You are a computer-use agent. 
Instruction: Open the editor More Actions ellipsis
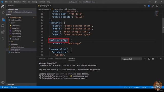click(161, 6)
